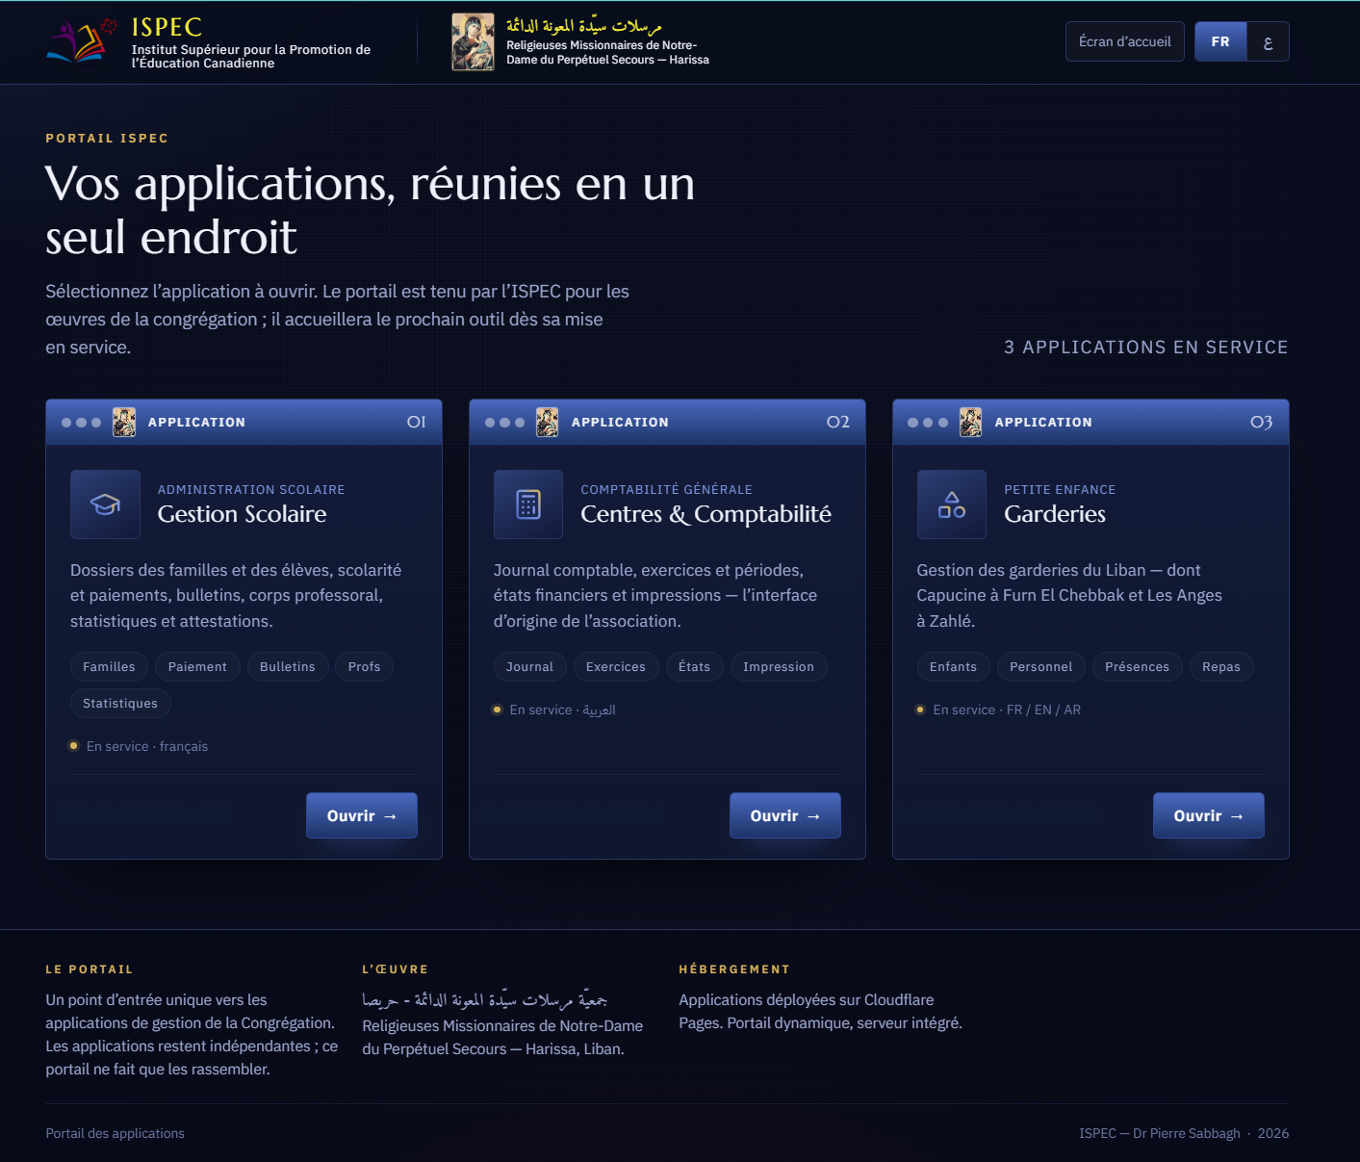Select the Personnel tag
Screen dimensions: 1360x1162
point(1041,666)
